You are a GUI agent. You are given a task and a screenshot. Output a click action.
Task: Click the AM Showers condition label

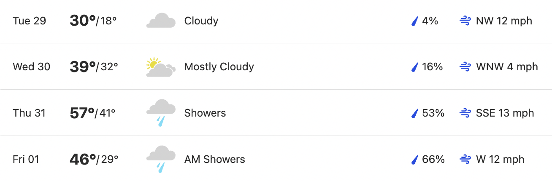click(215, 160)
